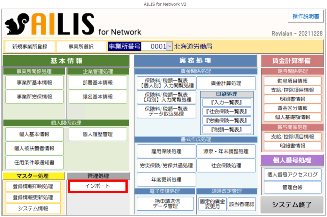Click 新規事業所登録 button

coord(30,47)
